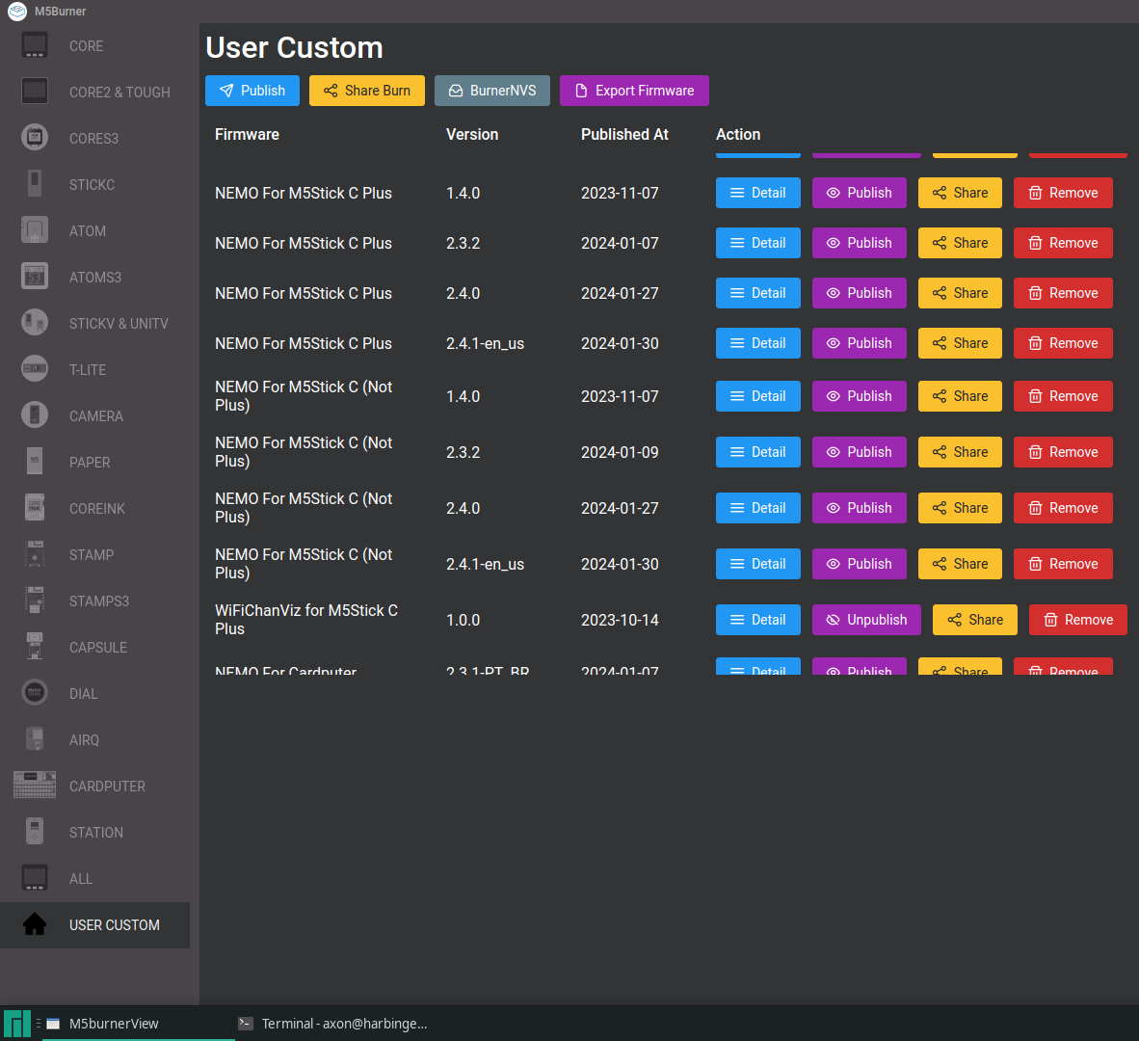View Detail for NEMO M5Stick C Plus 2.4.1-en_us
Image resolution: width=1139 pixels, height=1041 pixels.
click(757, 343)
